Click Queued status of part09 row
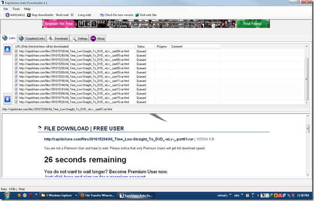Screen dimensions: 314x201 [x=141, y=73]
